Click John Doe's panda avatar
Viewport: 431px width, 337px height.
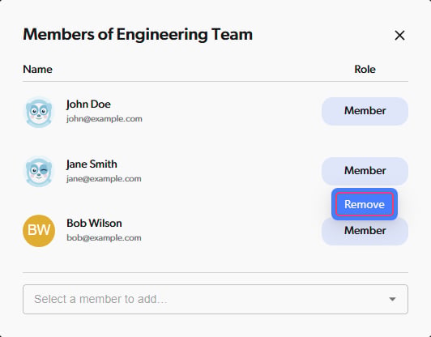coord(39,112)
